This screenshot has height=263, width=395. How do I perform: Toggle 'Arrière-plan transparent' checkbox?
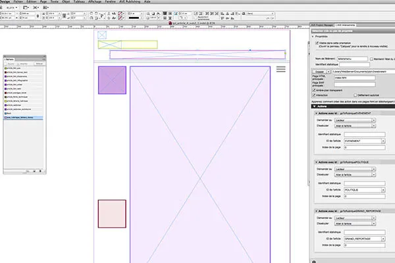[314, 90]
